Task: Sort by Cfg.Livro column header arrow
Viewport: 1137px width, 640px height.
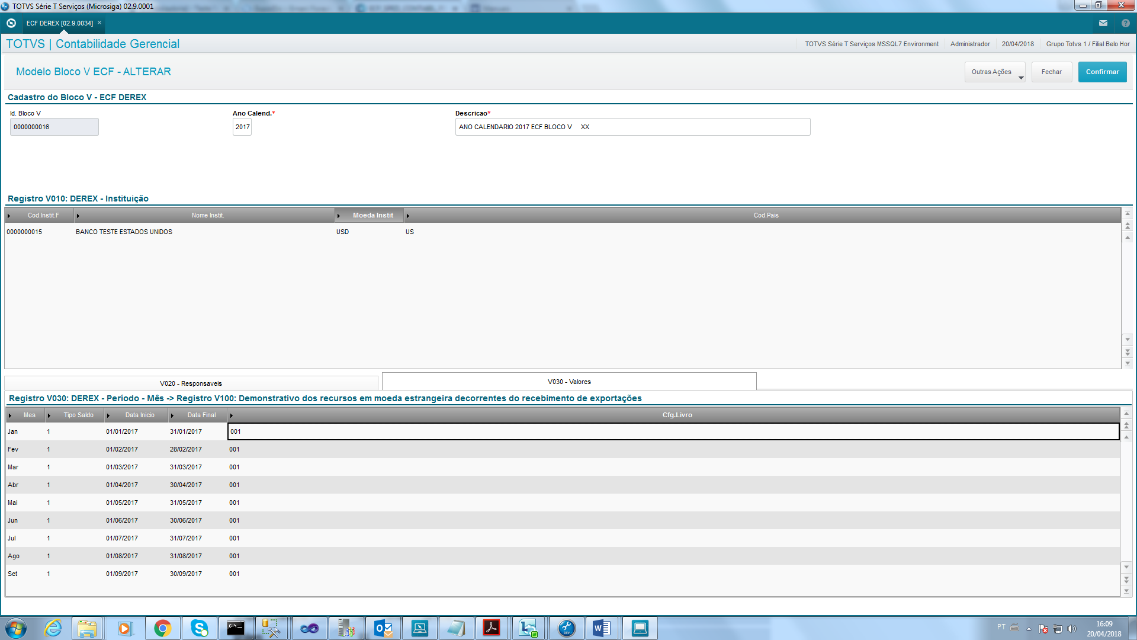Action: (x=232, y=415)
